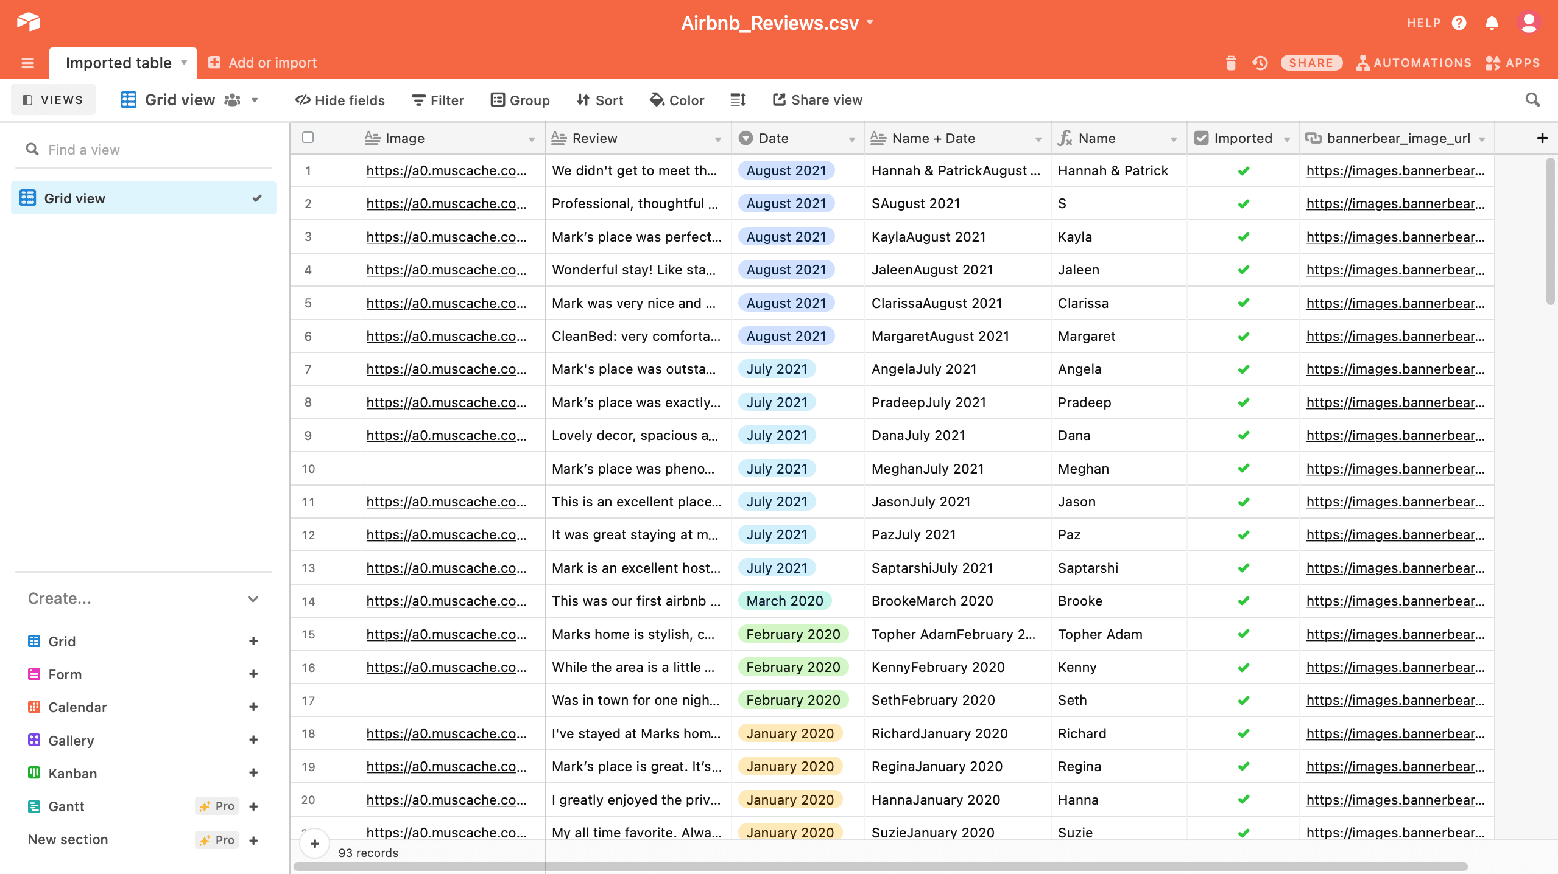Image resolution: width=1558 pixels, height=874 pixels.
Task: Open the row height icon
Action: point(738,100)
